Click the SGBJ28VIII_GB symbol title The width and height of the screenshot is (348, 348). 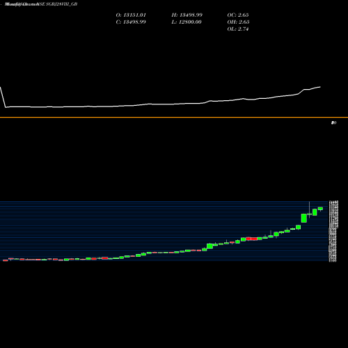click(62, 4)
